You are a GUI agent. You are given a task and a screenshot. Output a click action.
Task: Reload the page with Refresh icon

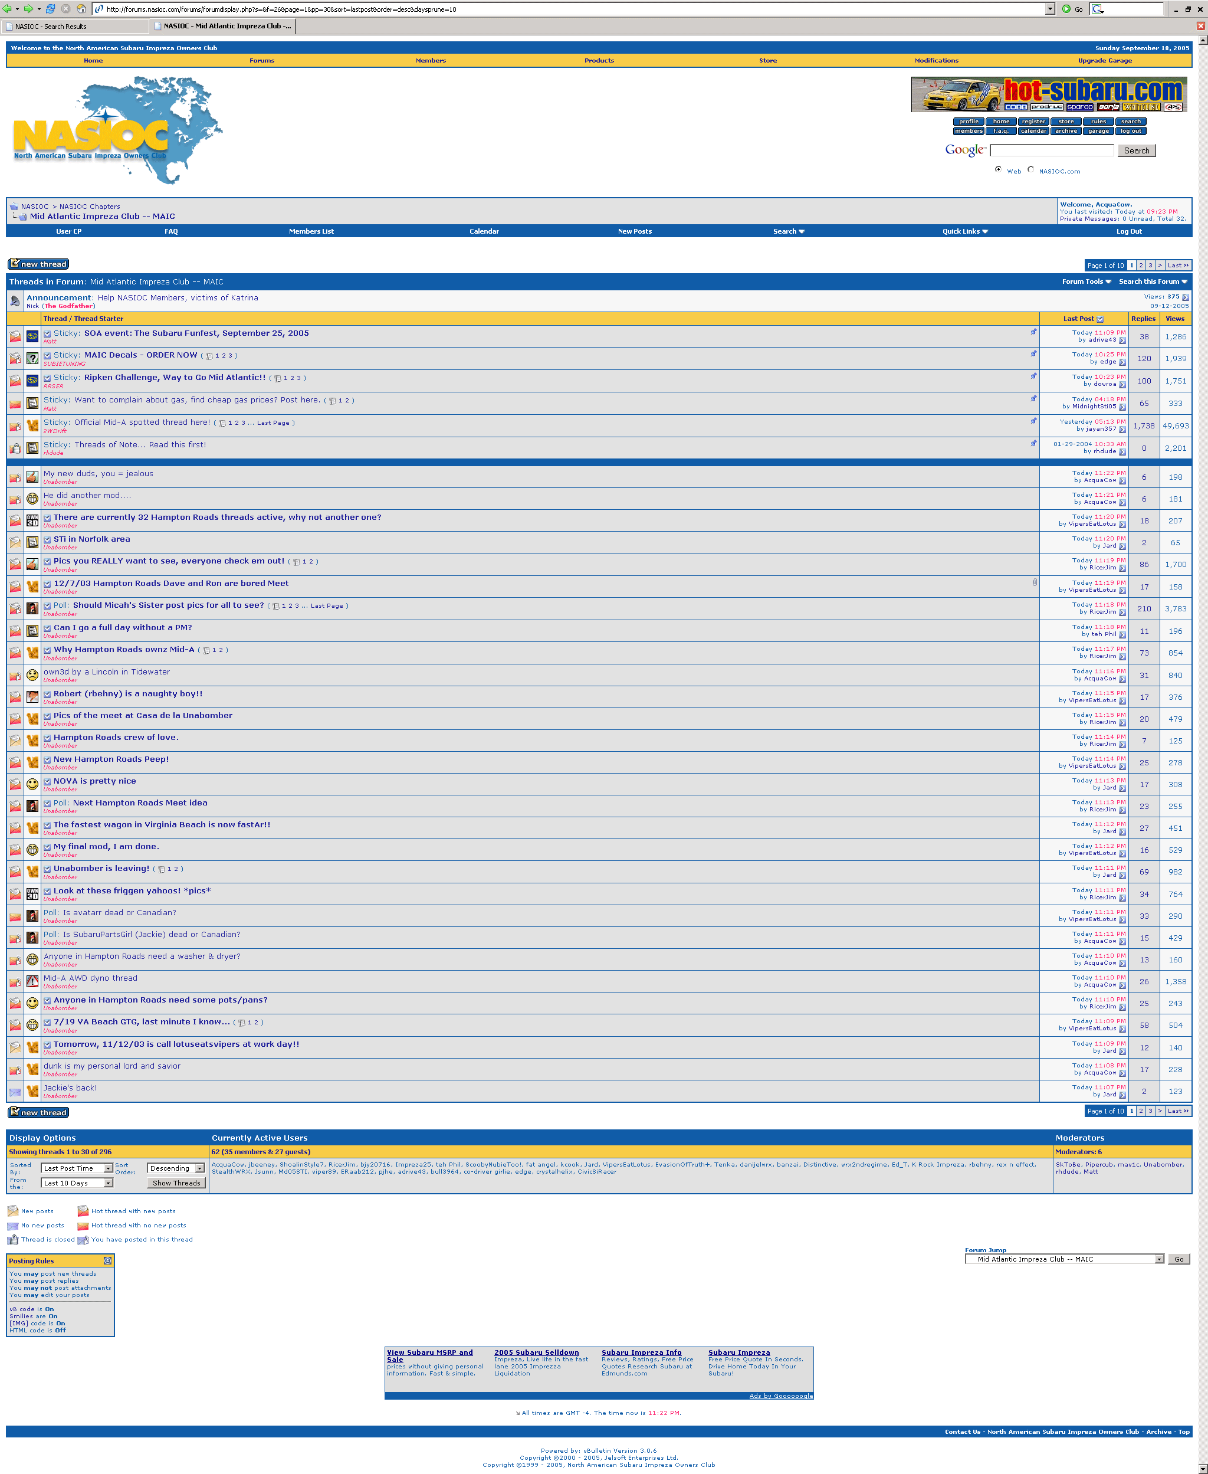50,9
